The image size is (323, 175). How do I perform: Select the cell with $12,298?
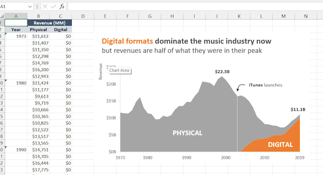[x=38, y=56]
